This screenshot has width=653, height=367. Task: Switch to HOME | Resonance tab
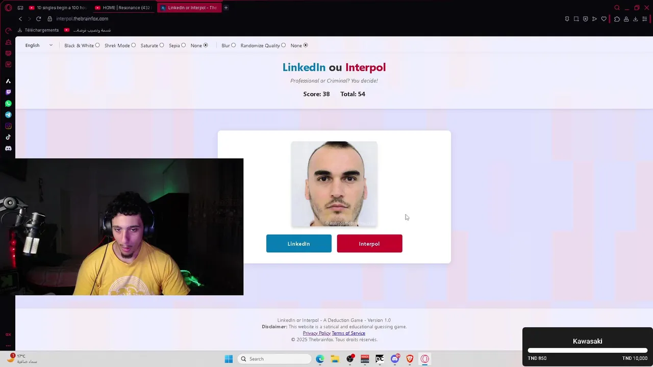[x=122, y=8]
